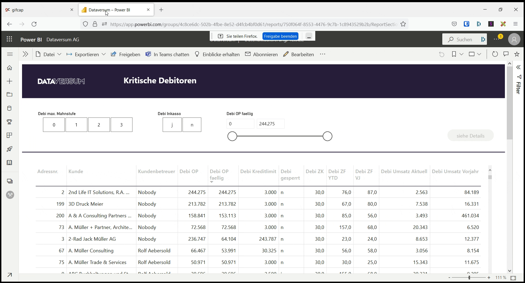Open the Comments speech bubble icon
This screenshot has height=283, width=525.
[x=506, y=54]
